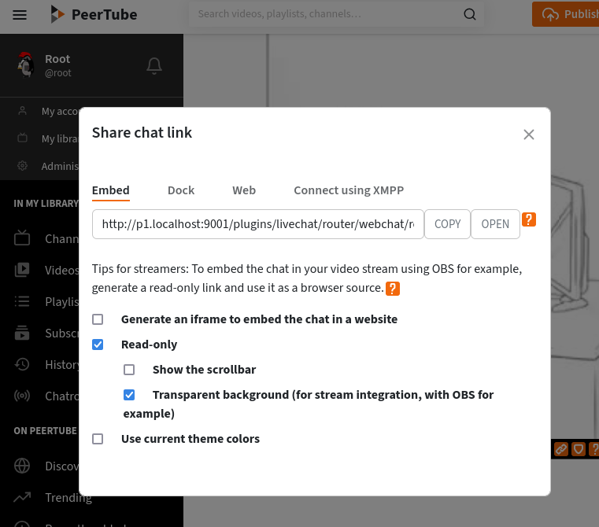This screenshot has height=527, width=599.
Task: Click the History clock icon in sidebar
Action: click(22, 364)
